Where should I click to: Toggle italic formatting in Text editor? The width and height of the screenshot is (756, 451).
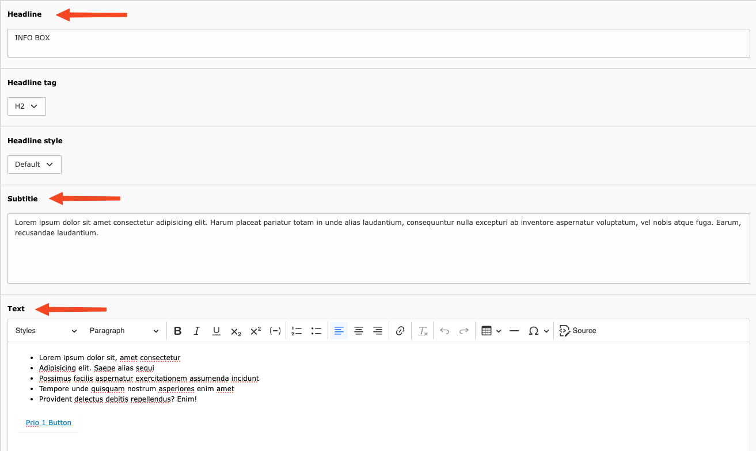coord(197,331)
